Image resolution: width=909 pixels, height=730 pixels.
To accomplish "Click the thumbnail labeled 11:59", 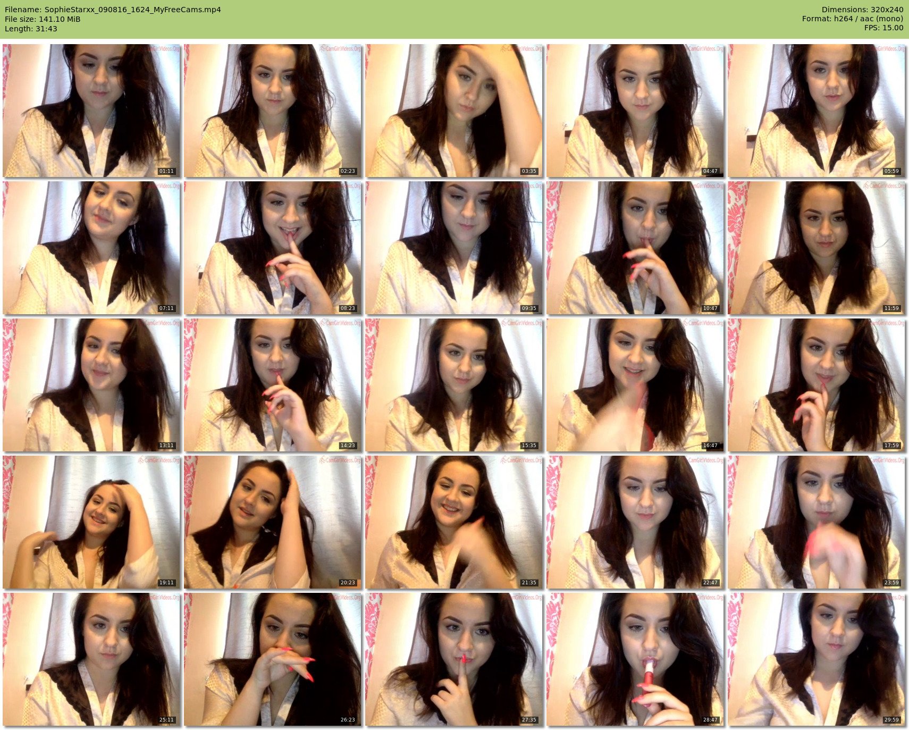I will click(x=817, y=248).
